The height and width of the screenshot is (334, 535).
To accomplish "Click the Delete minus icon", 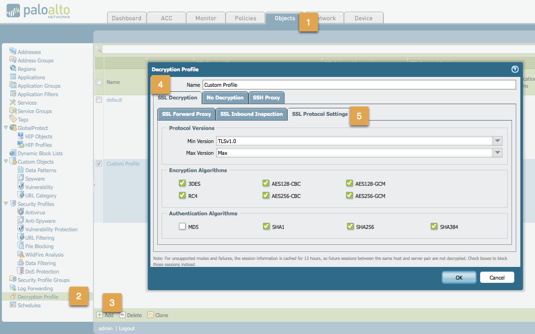I will coord(123,315).
